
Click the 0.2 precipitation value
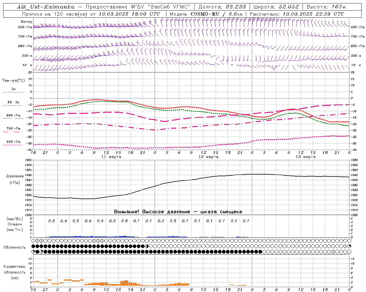click(x=161, y=221)
